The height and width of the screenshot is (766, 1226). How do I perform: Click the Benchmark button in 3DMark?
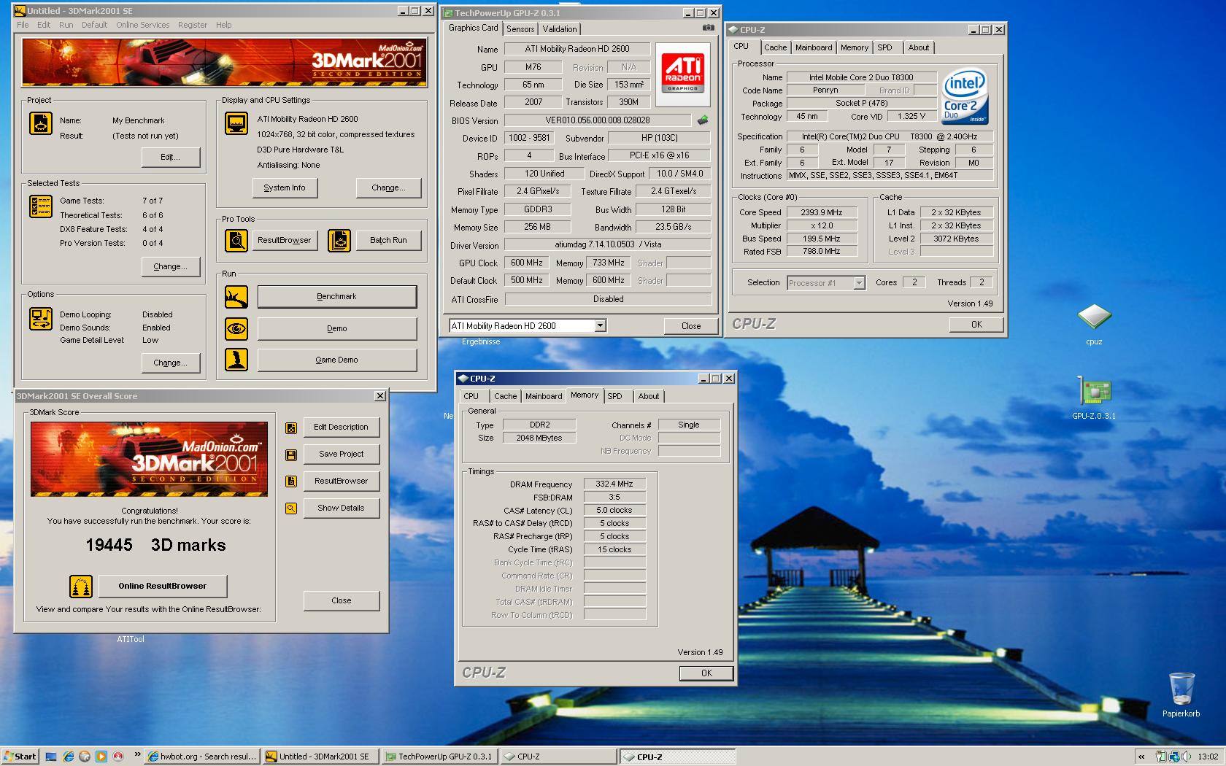tap(336, 297)
